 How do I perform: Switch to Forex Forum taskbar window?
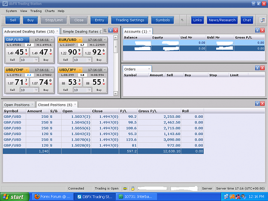pyautogui.click(x=53, y=197)
